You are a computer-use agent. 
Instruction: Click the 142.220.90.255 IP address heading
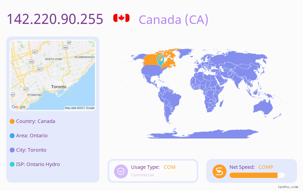click(x=55, y=19)
